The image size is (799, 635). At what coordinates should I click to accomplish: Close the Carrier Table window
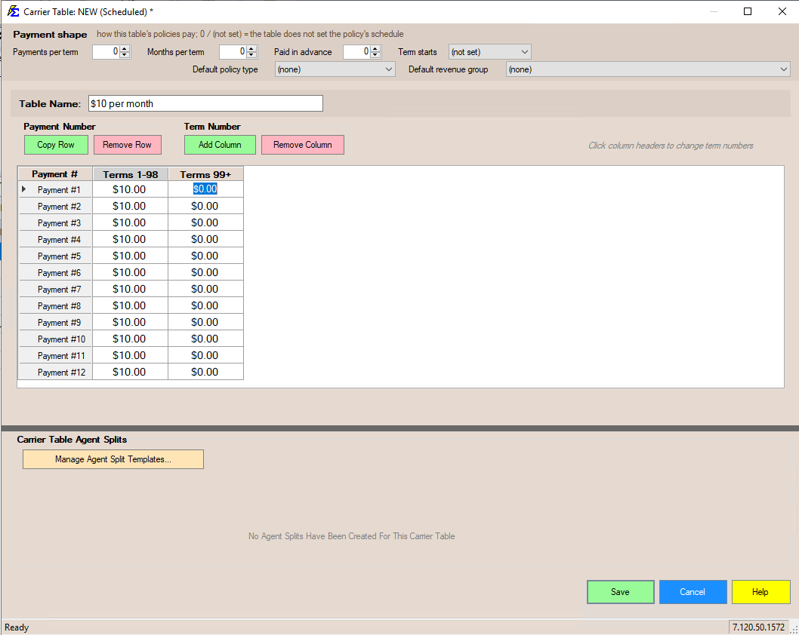[x=782, y=11]
